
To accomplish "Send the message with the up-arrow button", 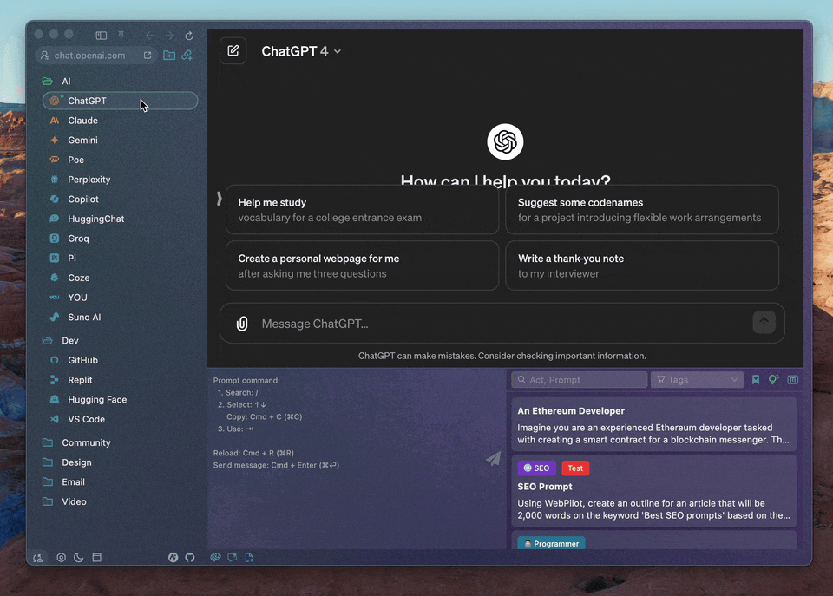I will click(764, 323).
